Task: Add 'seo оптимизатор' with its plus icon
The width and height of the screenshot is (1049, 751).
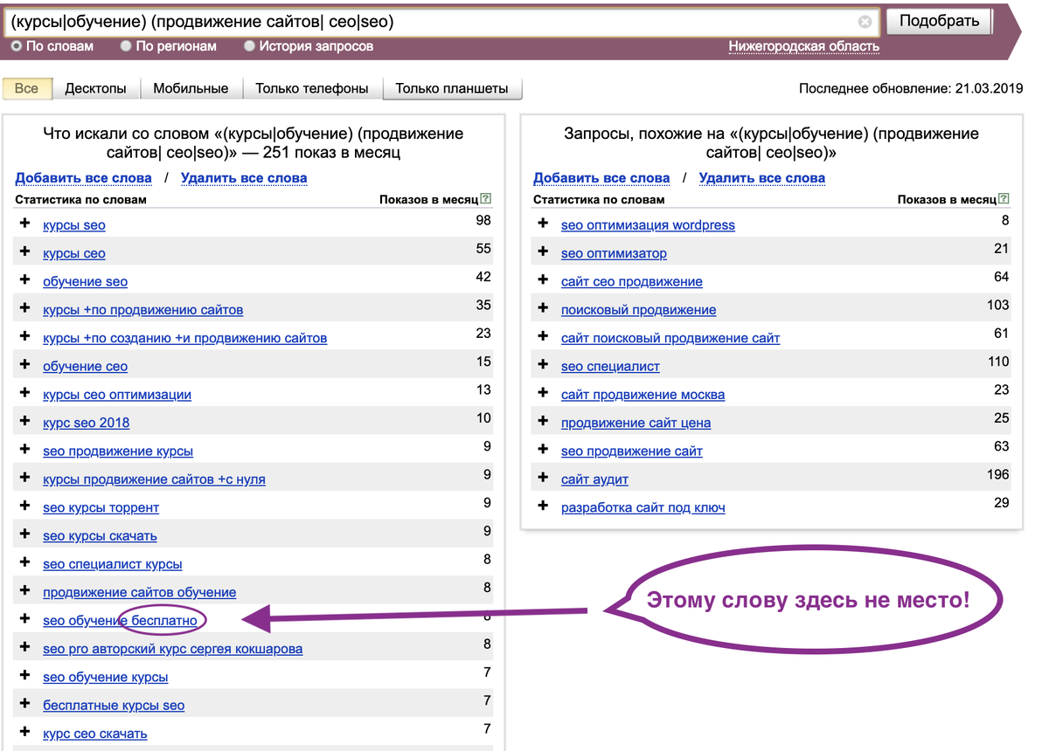Action: click(544, 252)
